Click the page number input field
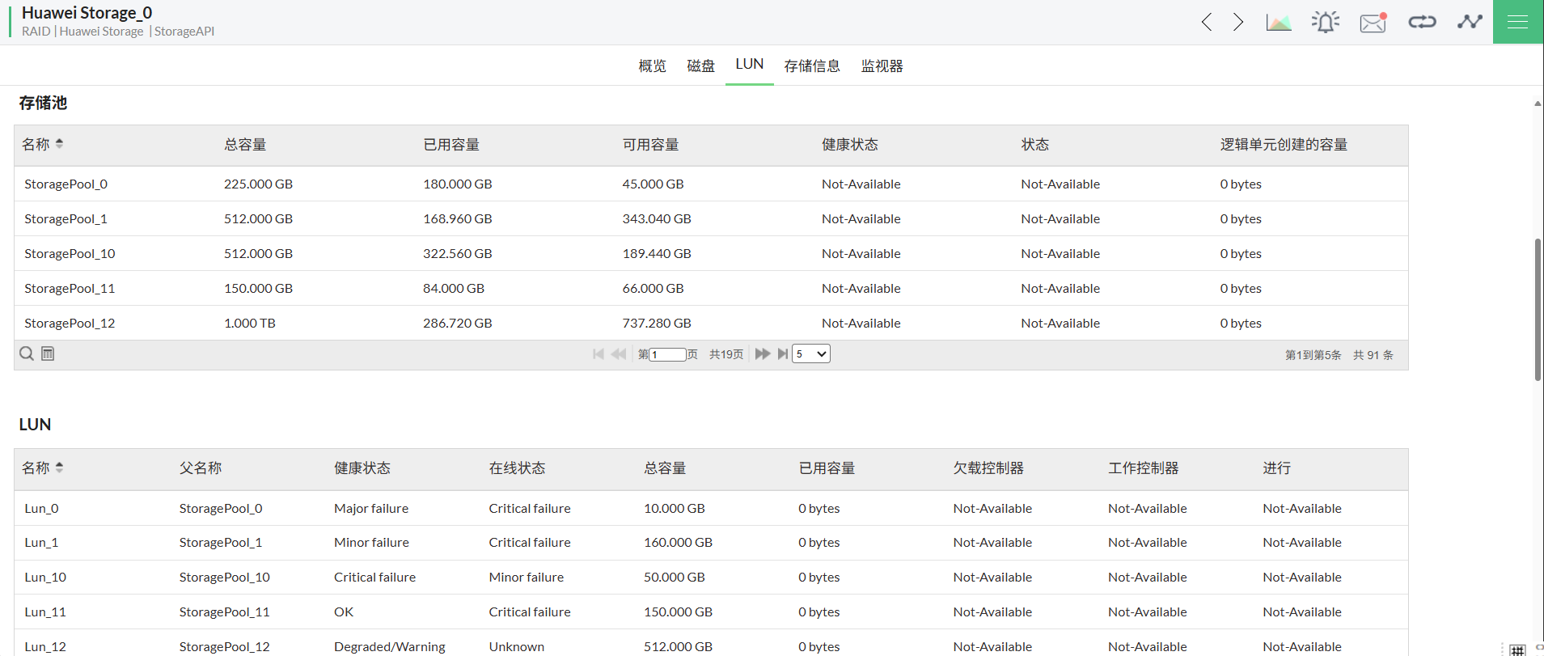The height and width of the screenshot is (656, 1544). pyautogui.click(x=668, y=354)
